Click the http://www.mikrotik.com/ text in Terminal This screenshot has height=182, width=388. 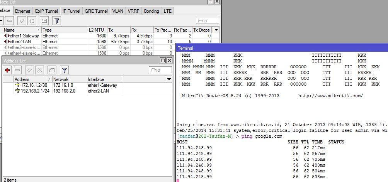pos(330,96)
